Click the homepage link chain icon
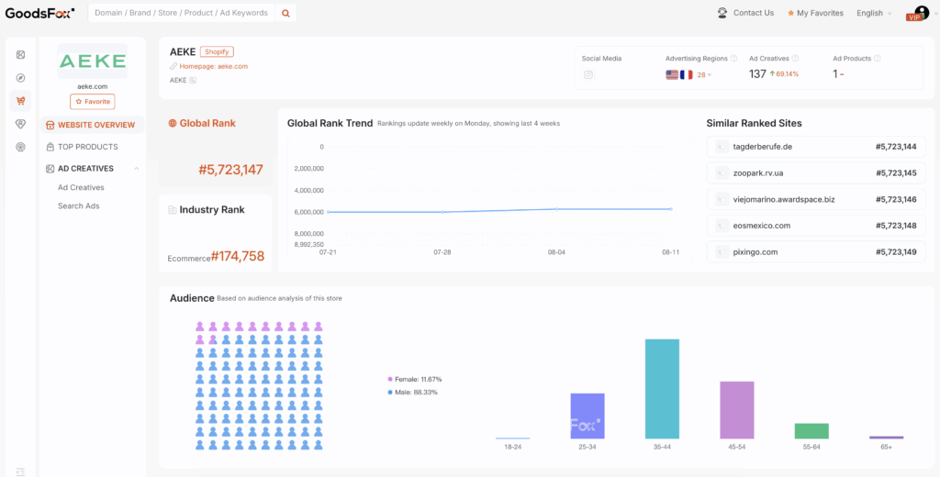The image size is (940, 477). (x=173, y=66)
